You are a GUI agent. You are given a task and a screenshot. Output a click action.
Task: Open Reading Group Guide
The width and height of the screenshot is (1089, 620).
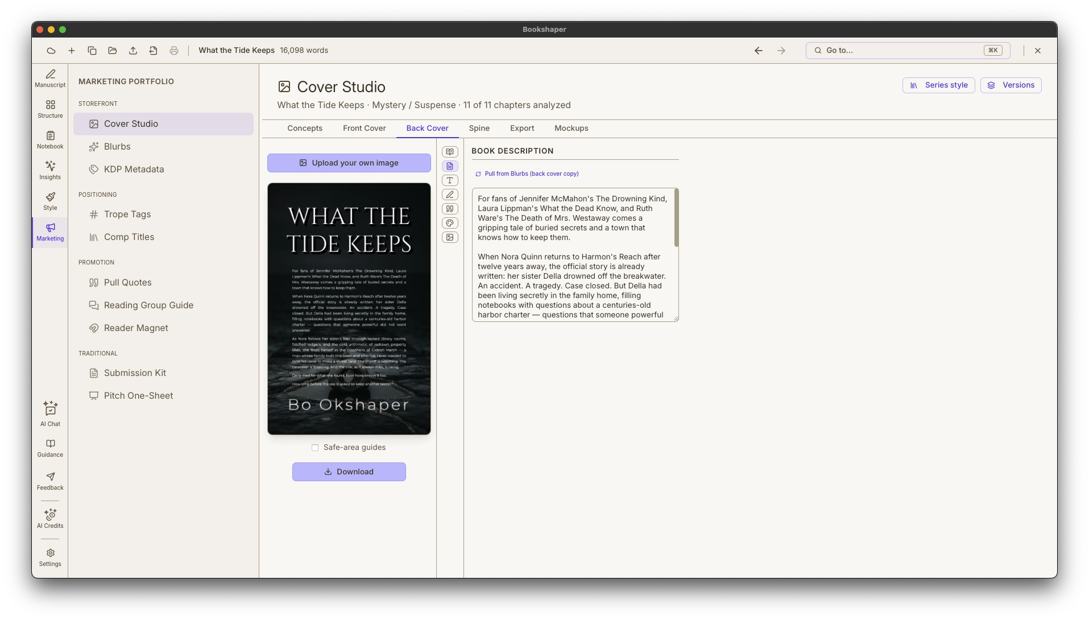pos(163,305)
